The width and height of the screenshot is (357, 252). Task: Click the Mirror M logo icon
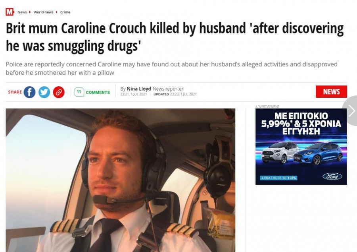tap(10, 12)
